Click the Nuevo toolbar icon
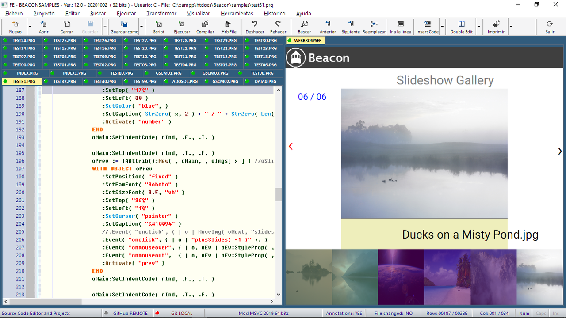The height and width of the screenshot is (318, 566). (15, 24)
